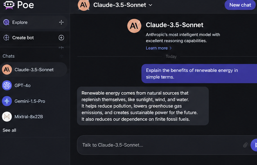
Task: Click the send message arrow button
Action: [x=254, y=145]
